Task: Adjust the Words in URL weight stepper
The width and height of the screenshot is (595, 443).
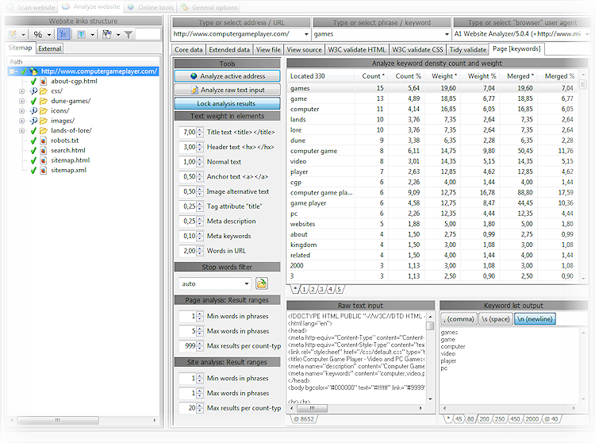Action: click(x=200, y=251)
